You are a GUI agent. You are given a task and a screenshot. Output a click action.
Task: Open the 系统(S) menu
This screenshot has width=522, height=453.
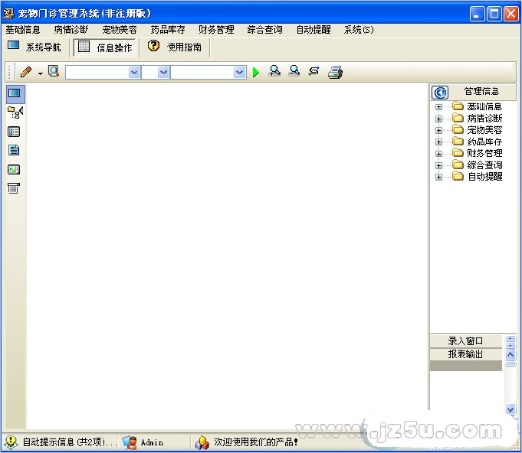click(x=359, y=30)
